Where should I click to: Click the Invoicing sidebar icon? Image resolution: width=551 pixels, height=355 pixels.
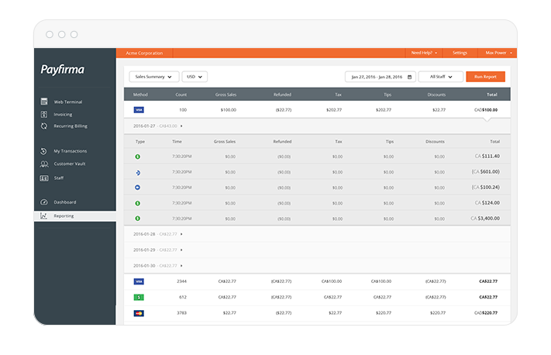tap(44, 114)
